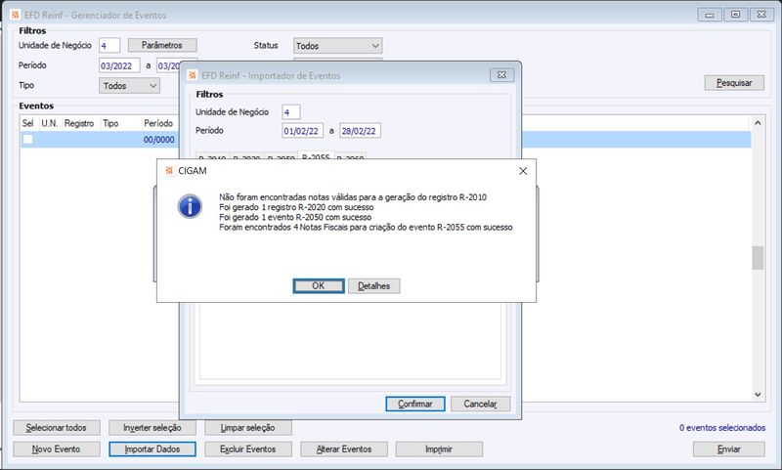
Task: Click the events list scroll down arrow
Action: (758, 395)
